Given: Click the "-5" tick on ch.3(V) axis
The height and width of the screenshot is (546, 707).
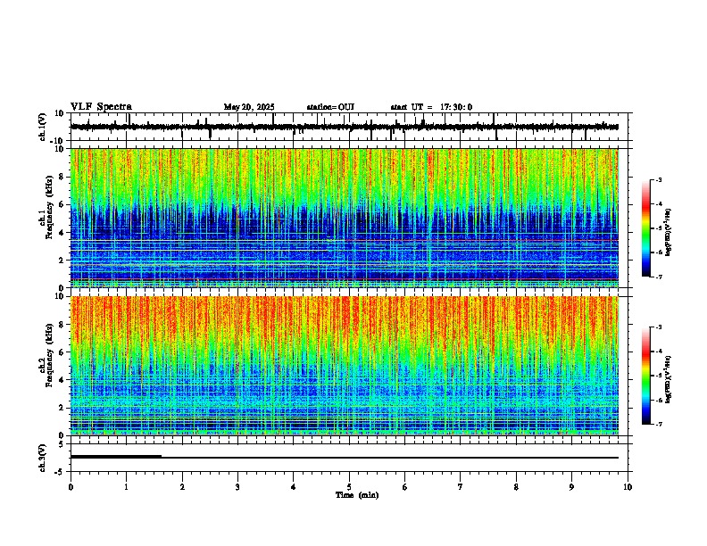Looking at the screenshot, I should (x=60, y=472).
